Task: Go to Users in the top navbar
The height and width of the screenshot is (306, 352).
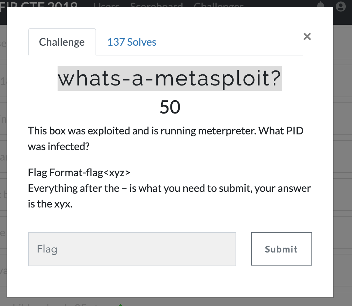Action: coord(106,5)
